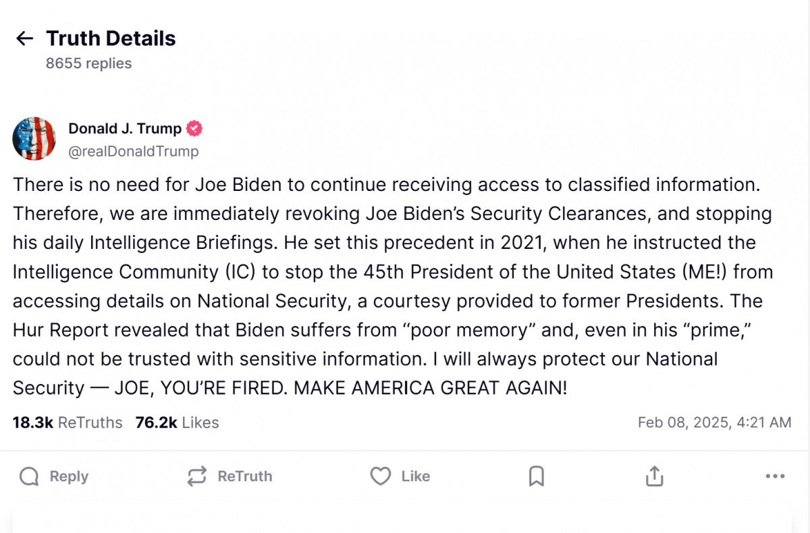Click the ReTruth arrows icon
Image resolution: width=810 pixels, height=533 pixels.
pos(196,477)
